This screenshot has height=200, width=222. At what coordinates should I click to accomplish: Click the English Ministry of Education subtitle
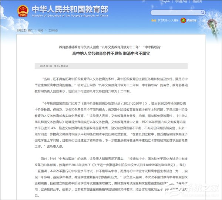pos(70,16)
